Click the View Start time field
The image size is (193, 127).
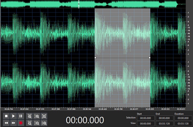[x=146, y=123]
